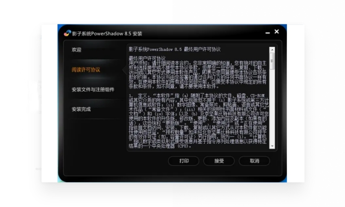Select the 欢迎 step in sidebar

click(x=77, y=50)
